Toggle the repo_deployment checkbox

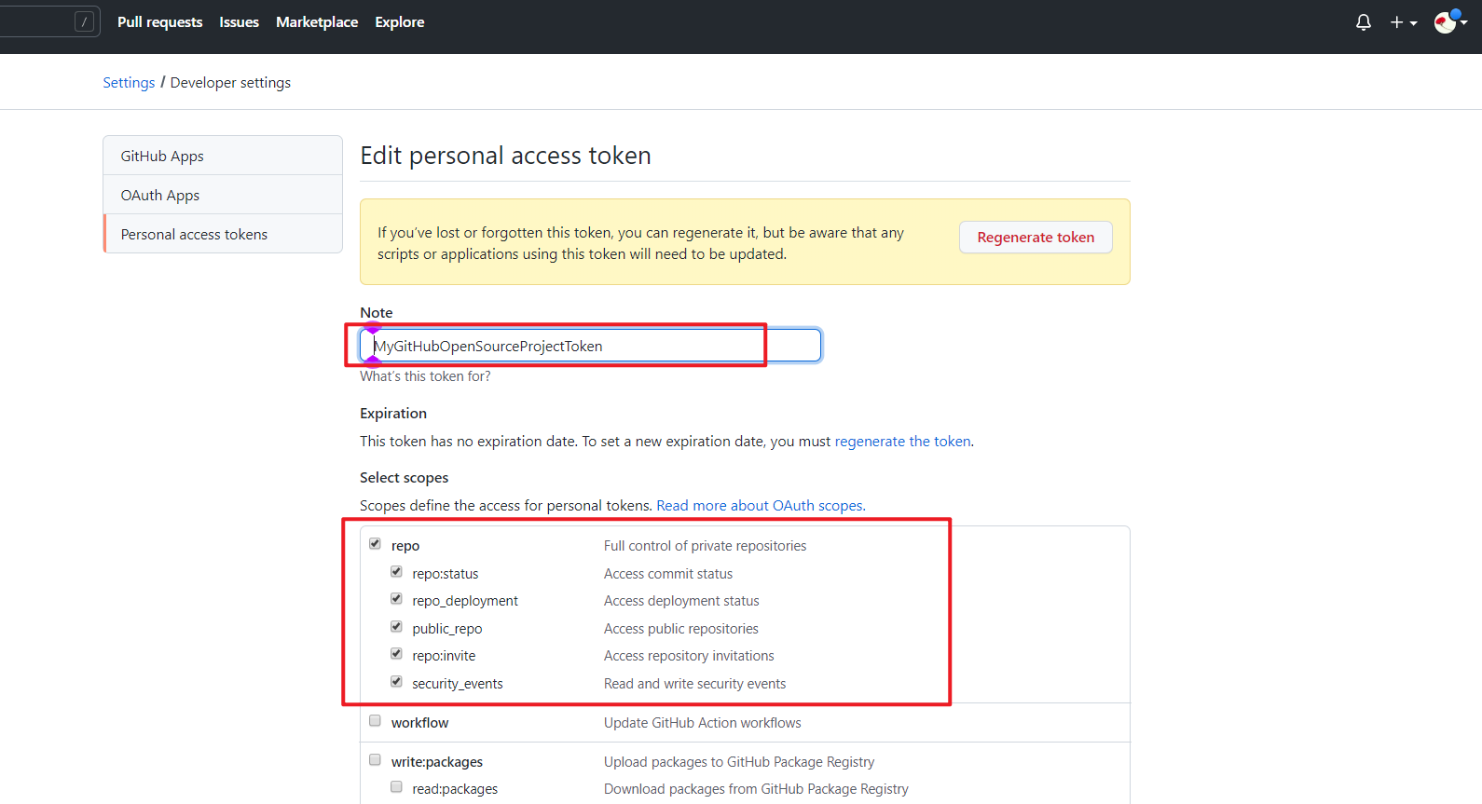pyautogui.click(x=396, y=599)
